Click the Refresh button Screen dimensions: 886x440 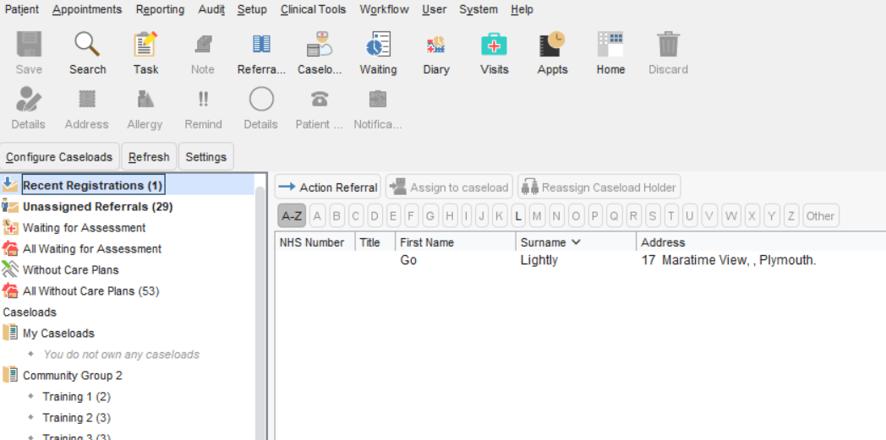pyautogui.click(x=149, y=157)
